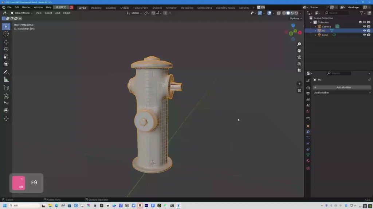Screen dimensions: 373x209
Task: Open the Material properties tab
Action: click(308, 161)
